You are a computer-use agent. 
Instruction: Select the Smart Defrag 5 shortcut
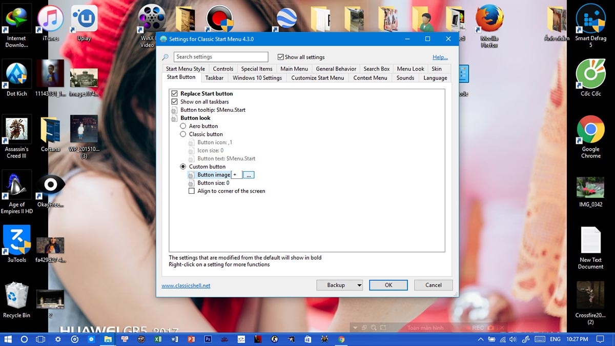point(590,26)
